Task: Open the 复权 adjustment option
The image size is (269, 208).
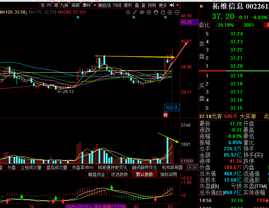Action: pos(128,5)
